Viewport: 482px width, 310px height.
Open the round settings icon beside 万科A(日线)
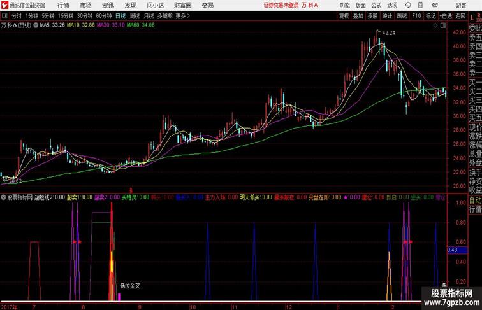click(x=36, y=25)
